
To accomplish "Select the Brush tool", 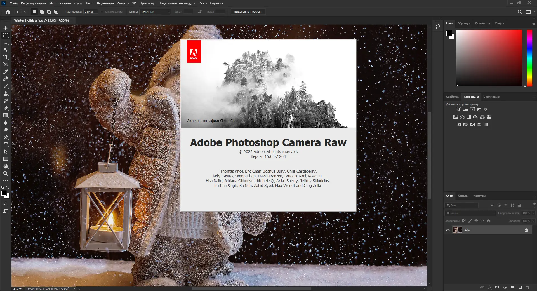I will [x=6, y=86].
